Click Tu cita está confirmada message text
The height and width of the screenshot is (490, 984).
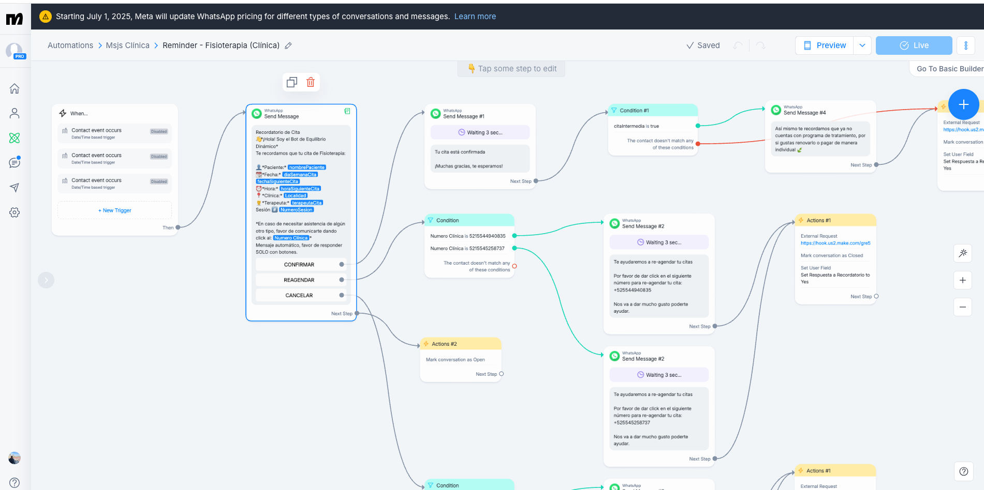click(460, 152)
